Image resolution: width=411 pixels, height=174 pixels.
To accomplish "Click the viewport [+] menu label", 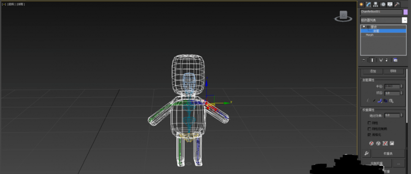I will coord(4,4).
